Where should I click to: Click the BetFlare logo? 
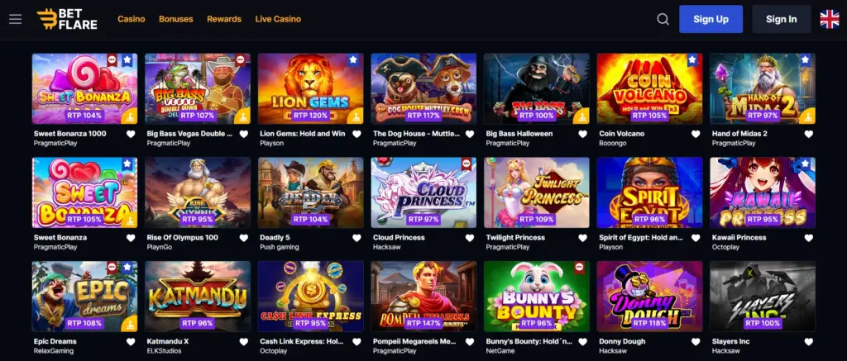pyautogui.click(x=68, y=19)
